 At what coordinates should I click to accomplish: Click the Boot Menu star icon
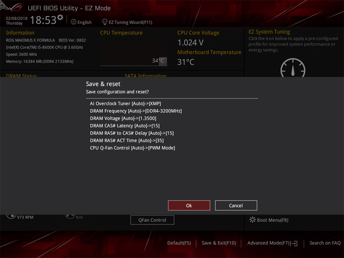[252, 220]
